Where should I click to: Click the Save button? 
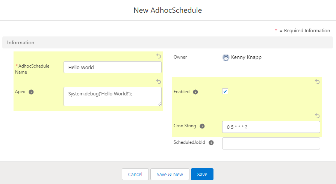pos(202,174)
